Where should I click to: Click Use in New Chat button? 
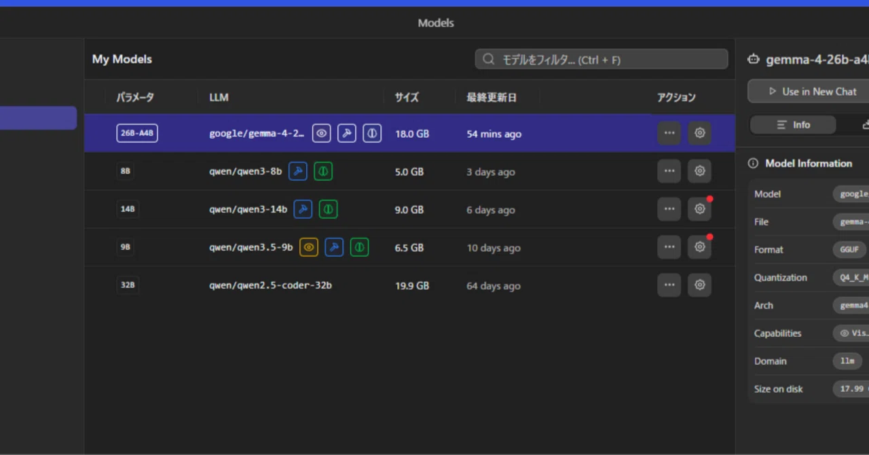[812, 91]
